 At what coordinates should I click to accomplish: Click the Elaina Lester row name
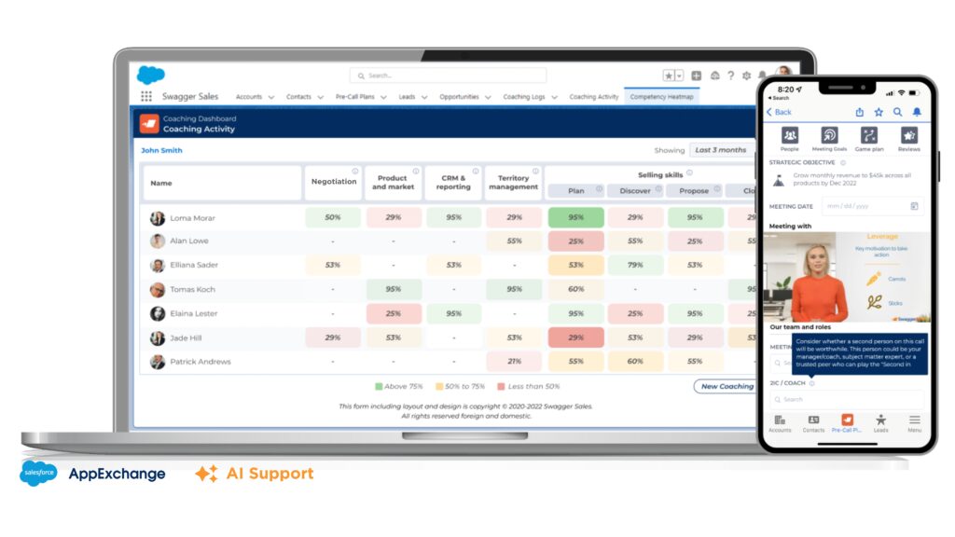tap(194, 313)
